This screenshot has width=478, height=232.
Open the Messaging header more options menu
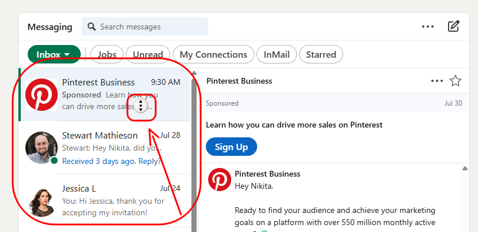click(x=428, y=27)
